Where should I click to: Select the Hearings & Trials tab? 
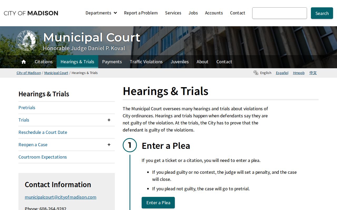click(x=77, y=62)
